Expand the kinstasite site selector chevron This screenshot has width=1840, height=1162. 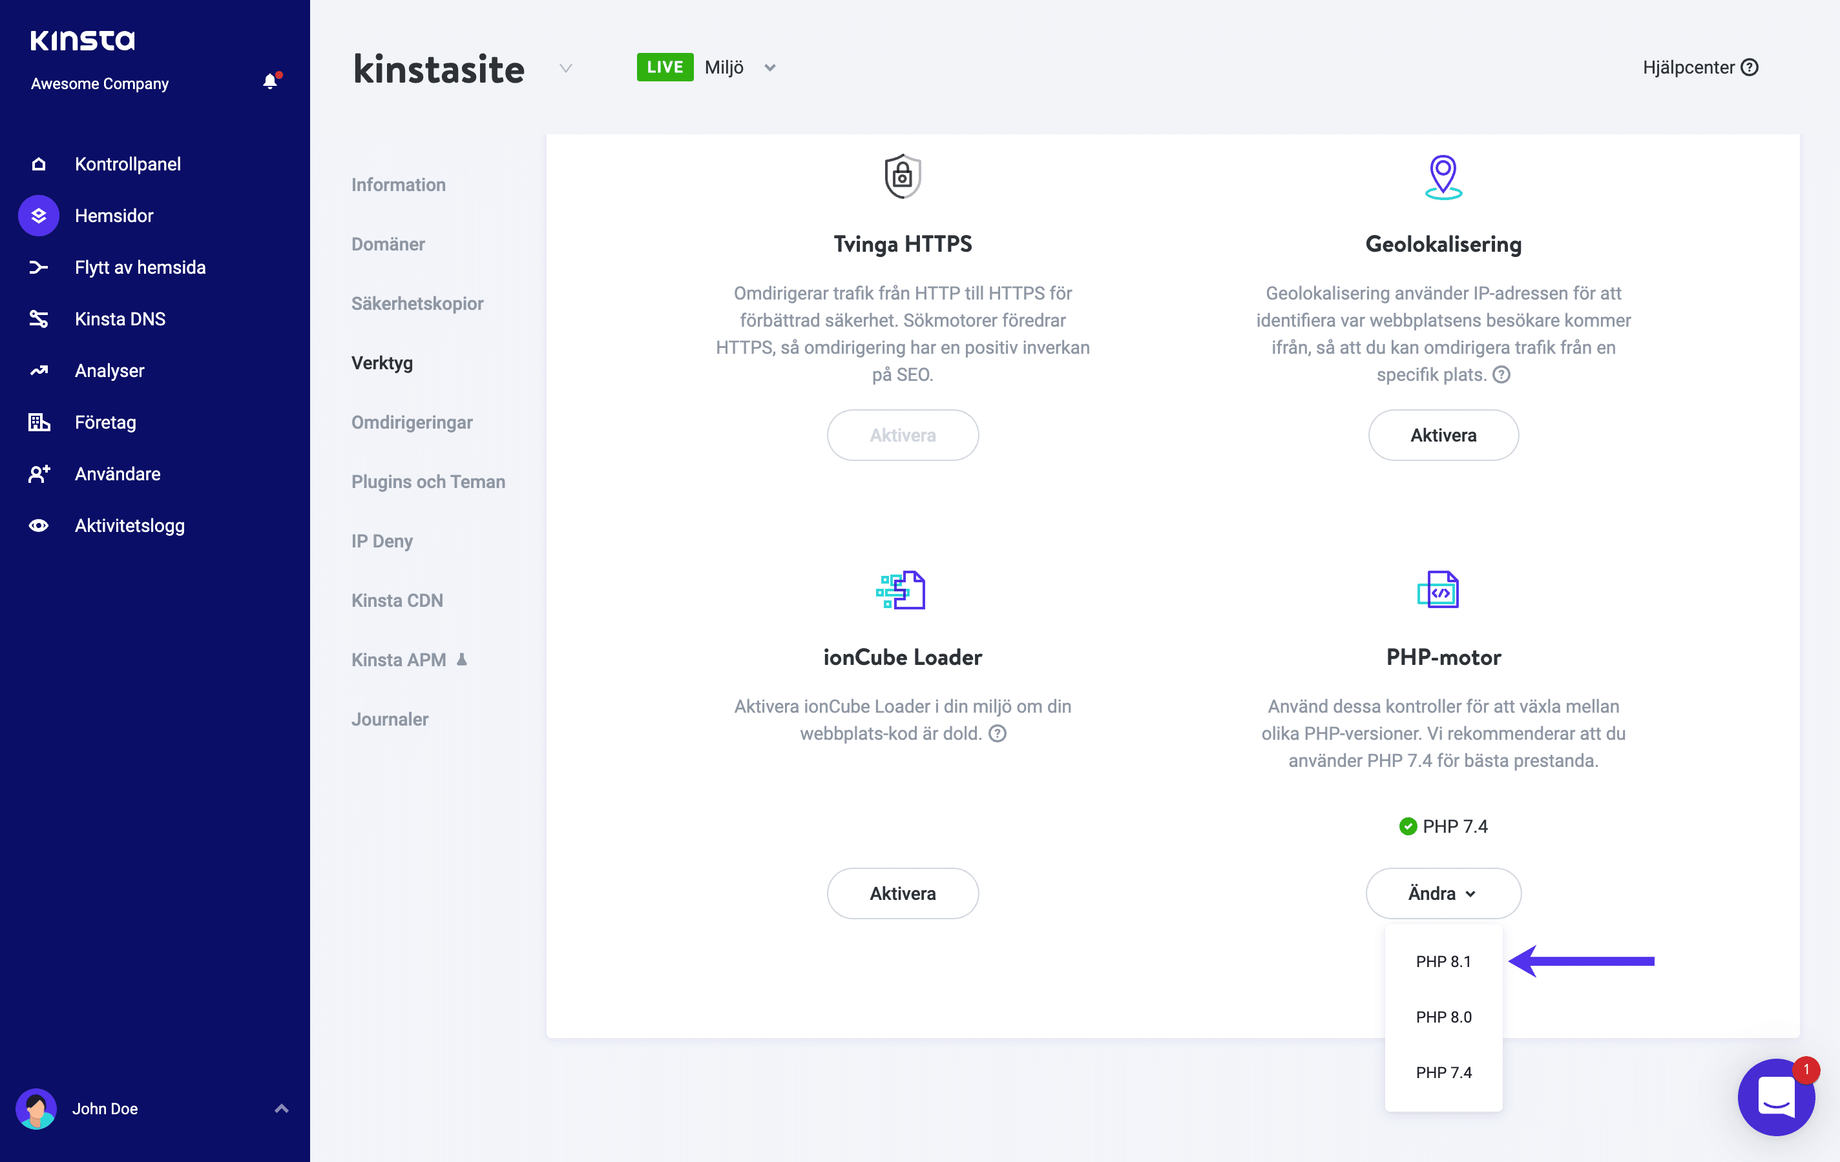[565, 68]
